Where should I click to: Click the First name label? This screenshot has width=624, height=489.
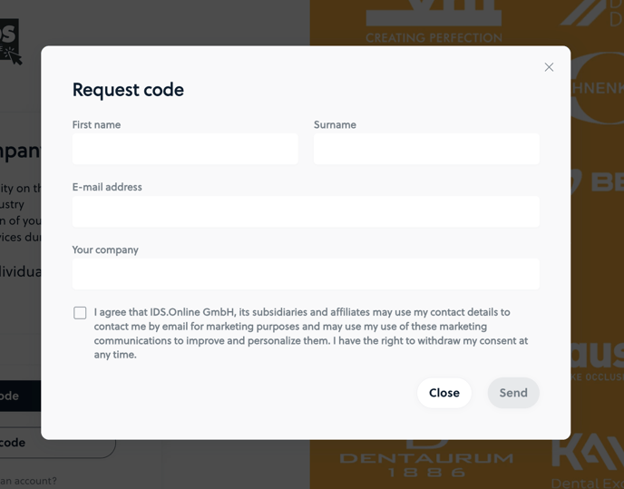(96, 125)
